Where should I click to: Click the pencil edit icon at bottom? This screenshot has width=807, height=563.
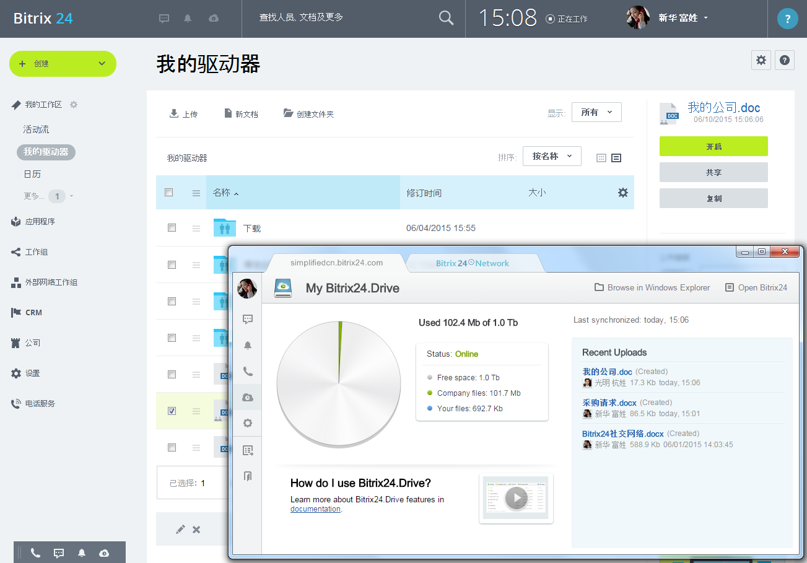180,530
